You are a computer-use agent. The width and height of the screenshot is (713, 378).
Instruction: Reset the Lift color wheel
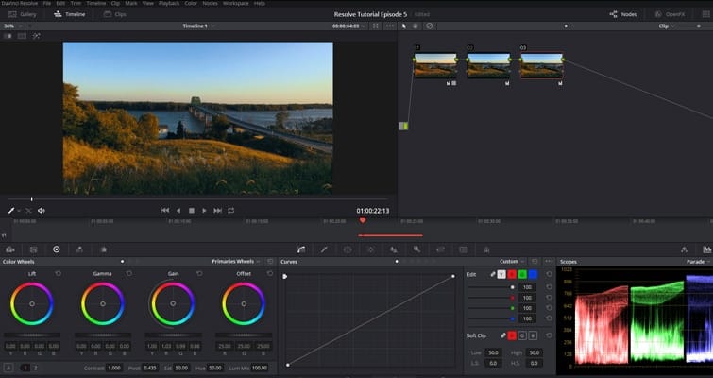click(x=59, y=273)
